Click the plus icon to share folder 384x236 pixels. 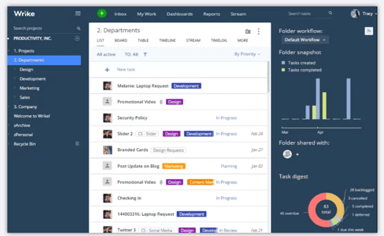[297, 154]
